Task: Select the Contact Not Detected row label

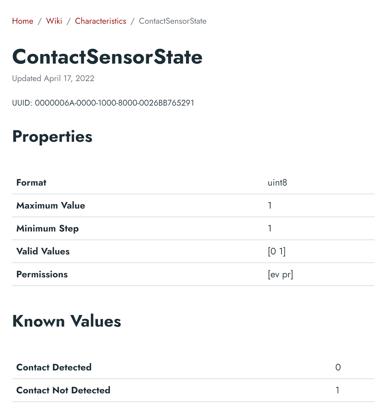Action: (63, 390)
